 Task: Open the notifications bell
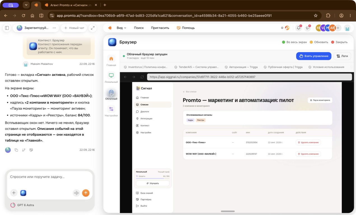[299, 28]
